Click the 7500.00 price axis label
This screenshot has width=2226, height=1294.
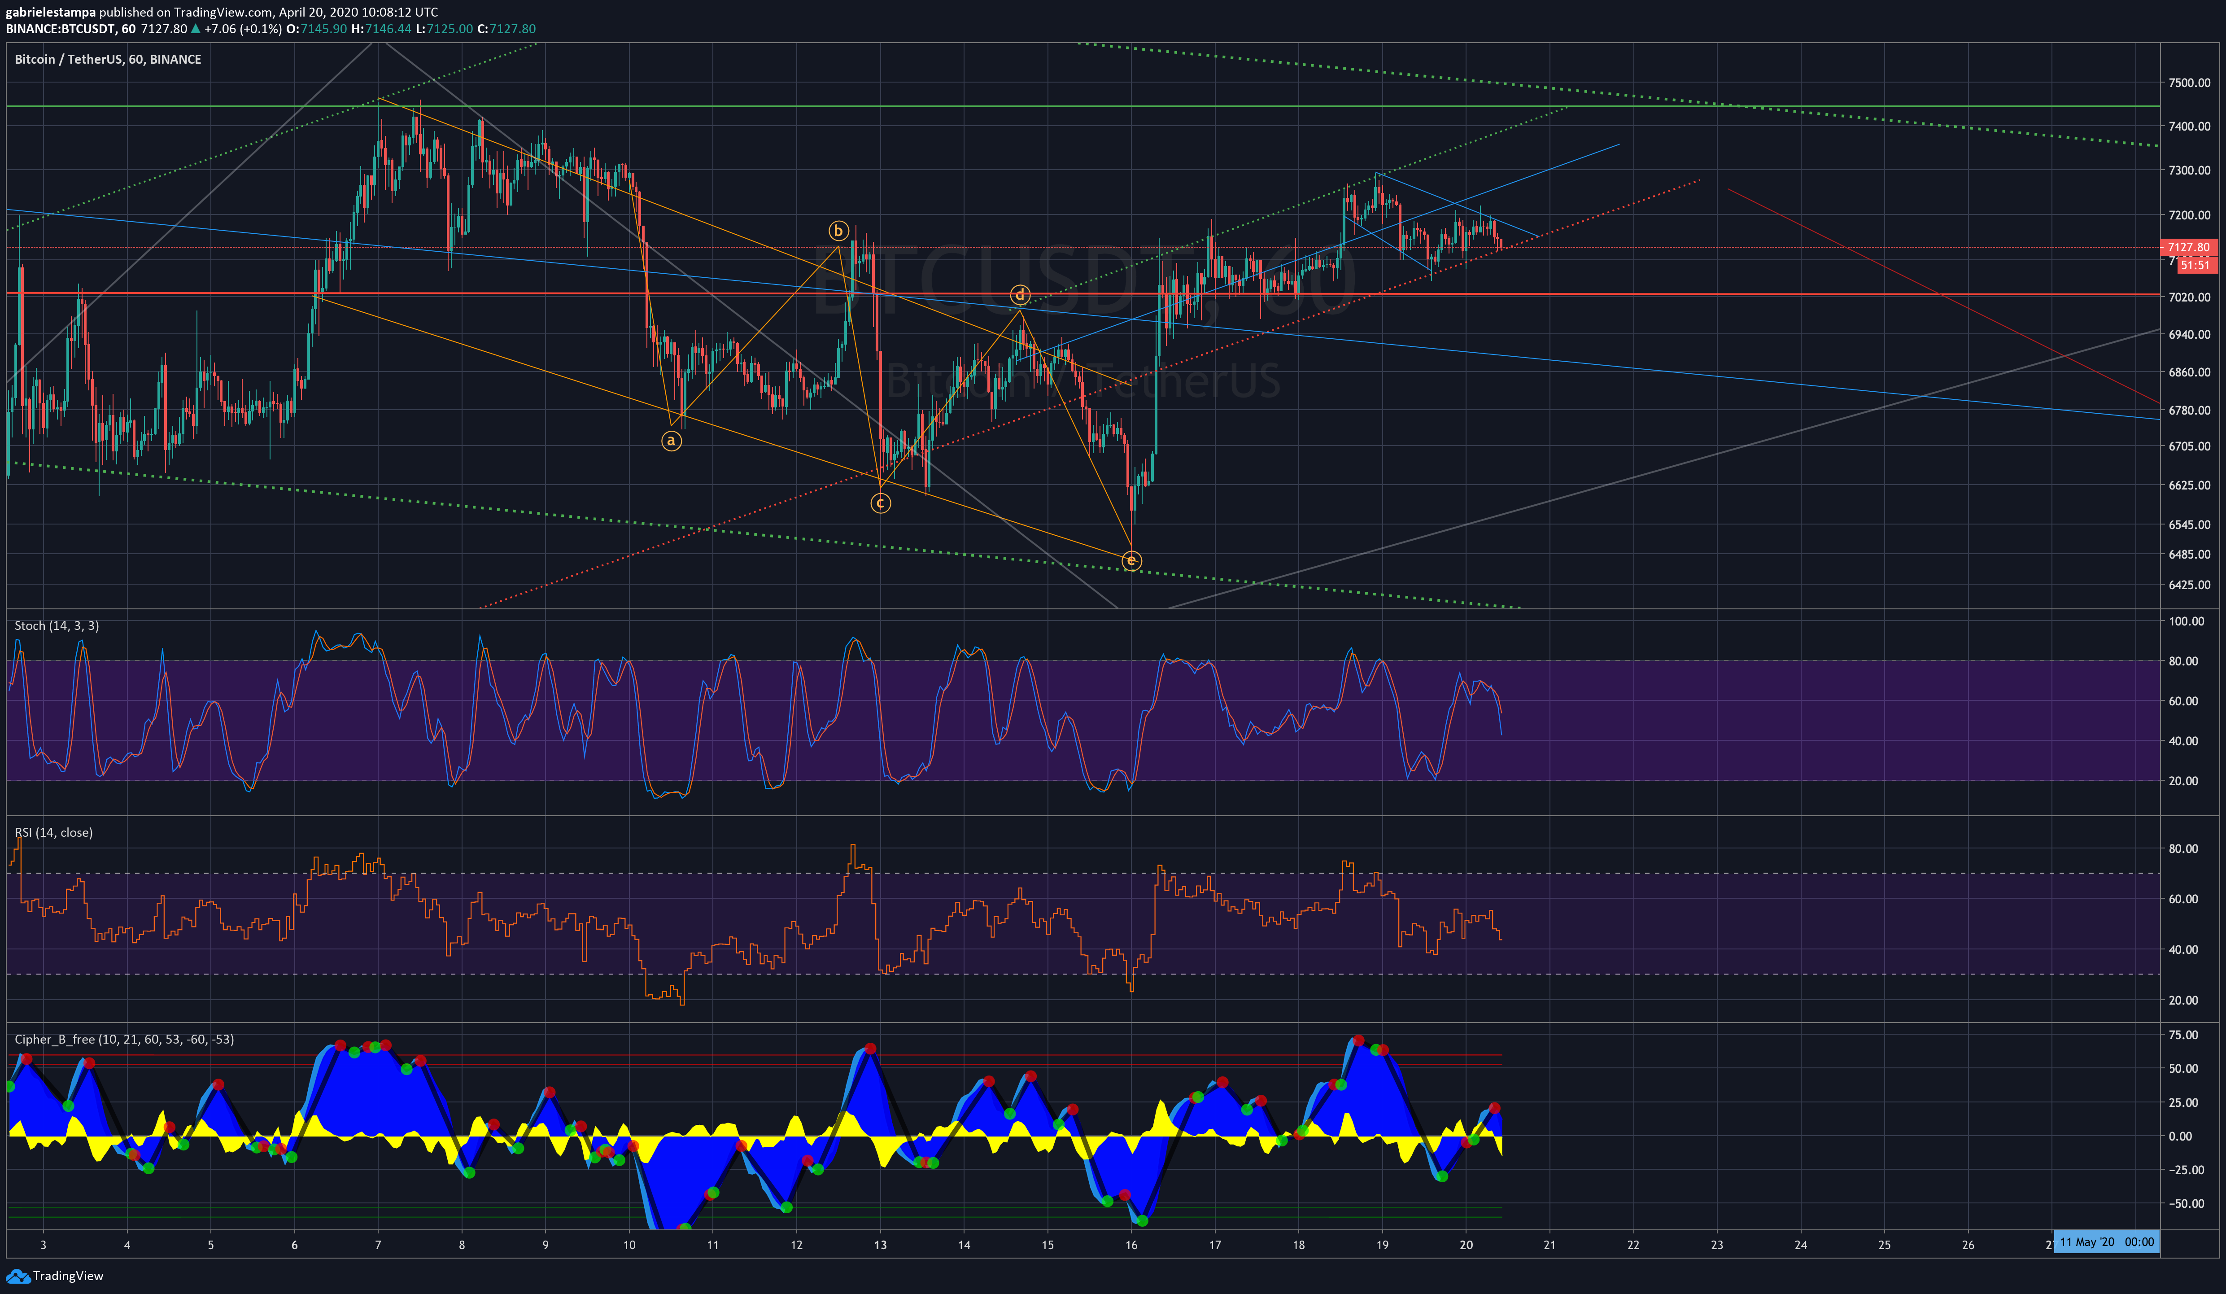[x=2189, y=83]
